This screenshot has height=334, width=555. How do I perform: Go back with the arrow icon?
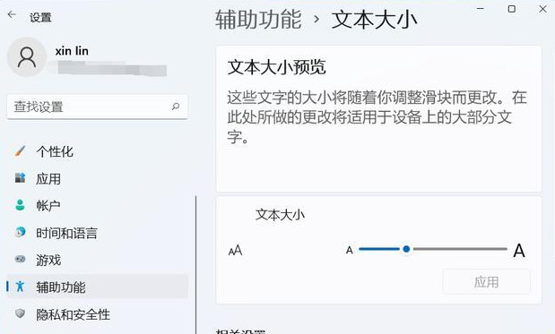point(12,14)
